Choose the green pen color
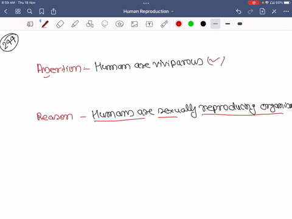Image resolution: width=292 pixels, height=219 pixels. 191,24
